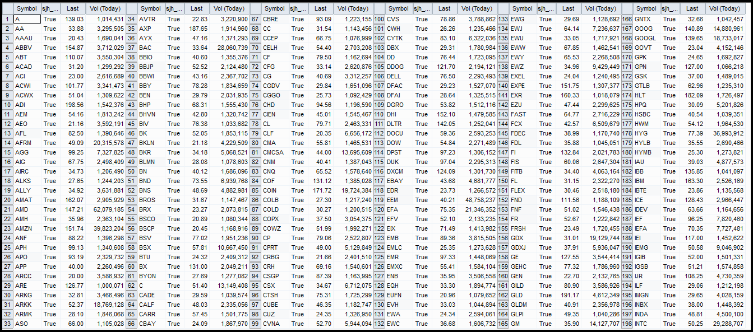Click Vol (Today) header above the CBRE row
The height and width of the screenshot is (332, 753).
pyautogui.click(x=353, y=8)
